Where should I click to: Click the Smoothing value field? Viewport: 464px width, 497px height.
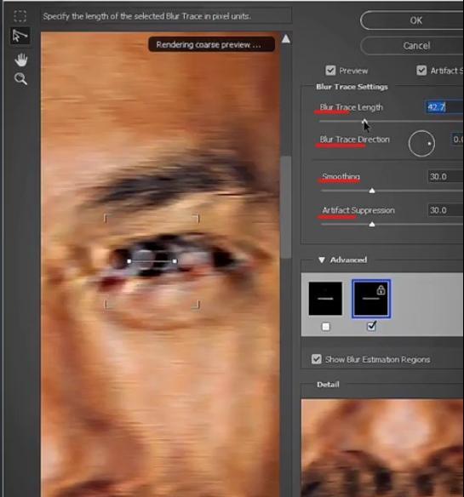click(x=446, y=176)
